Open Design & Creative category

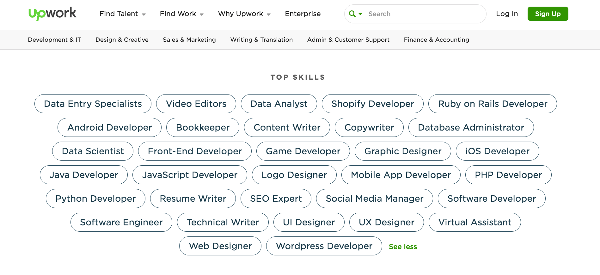(122, 40)
